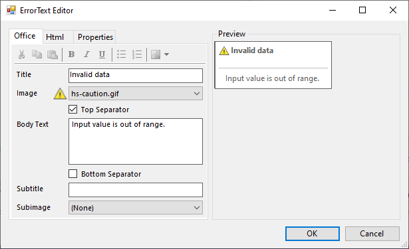Minimize the ErrorText Editor window
409x249 pixels.
pos(333,11)
